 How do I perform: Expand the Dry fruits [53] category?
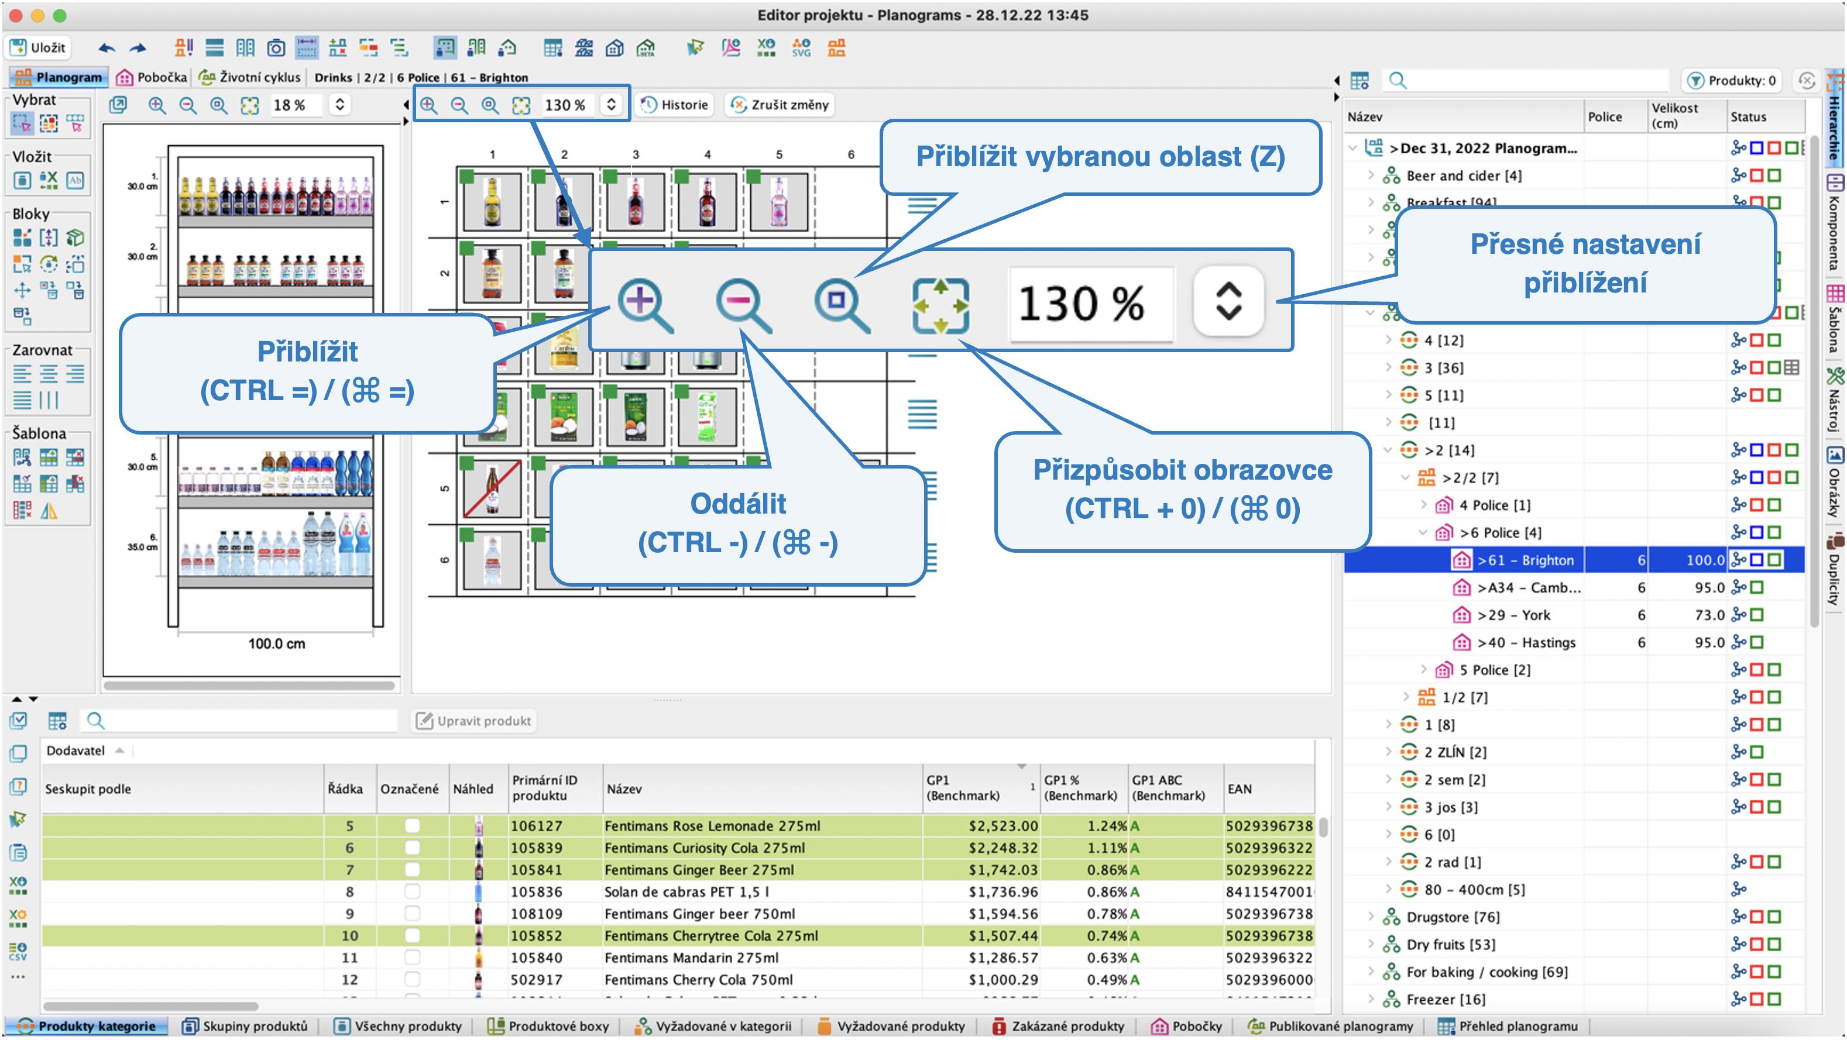(1370, 944)
